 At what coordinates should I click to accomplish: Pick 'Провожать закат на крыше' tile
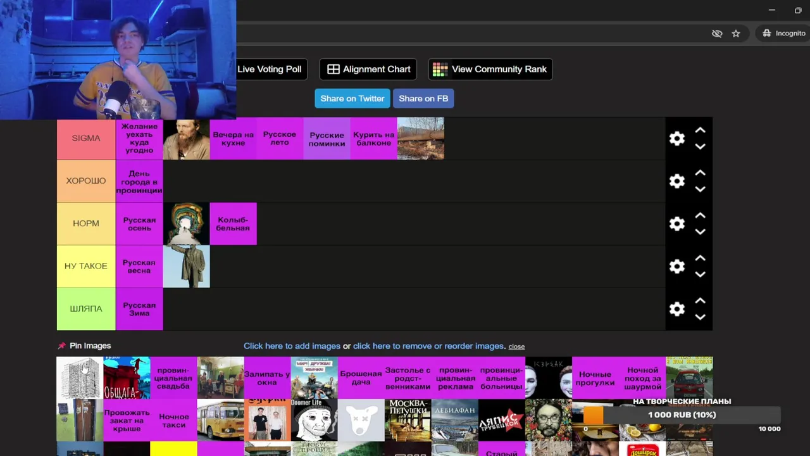point(127,420)
